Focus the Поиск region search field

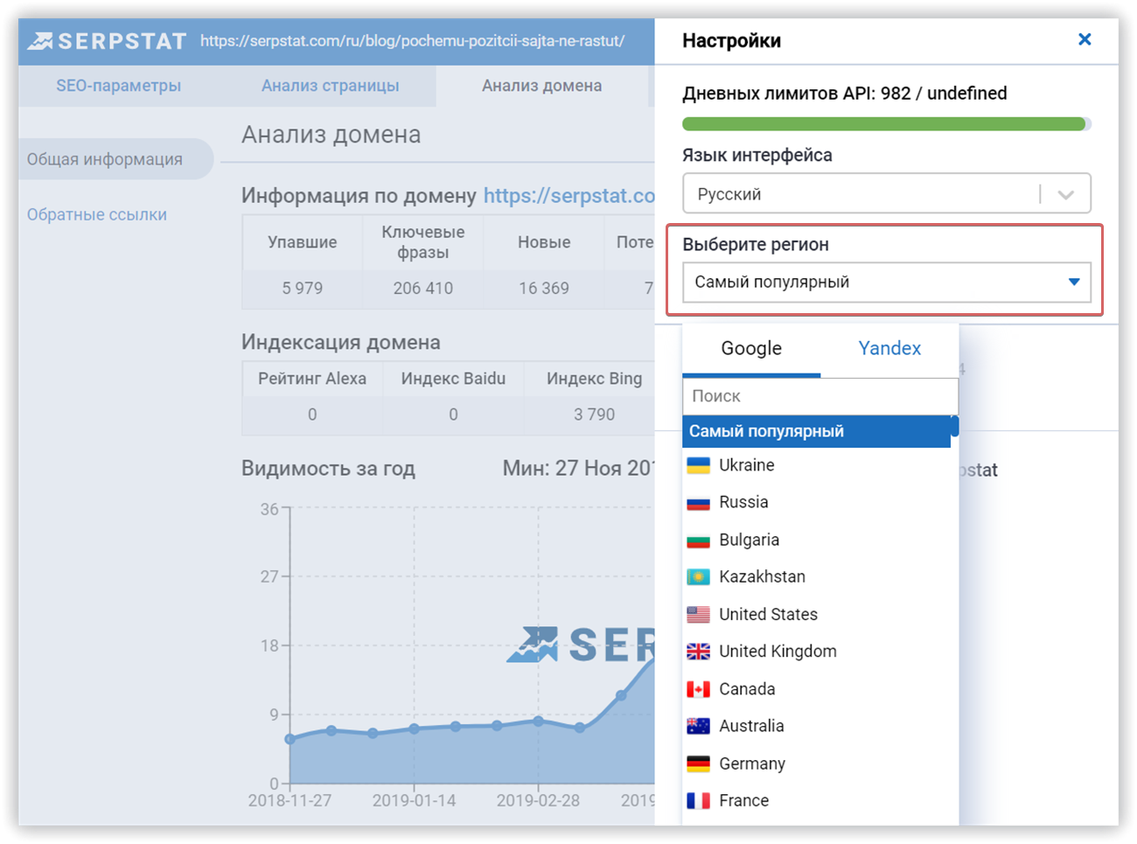pos(820,396)
